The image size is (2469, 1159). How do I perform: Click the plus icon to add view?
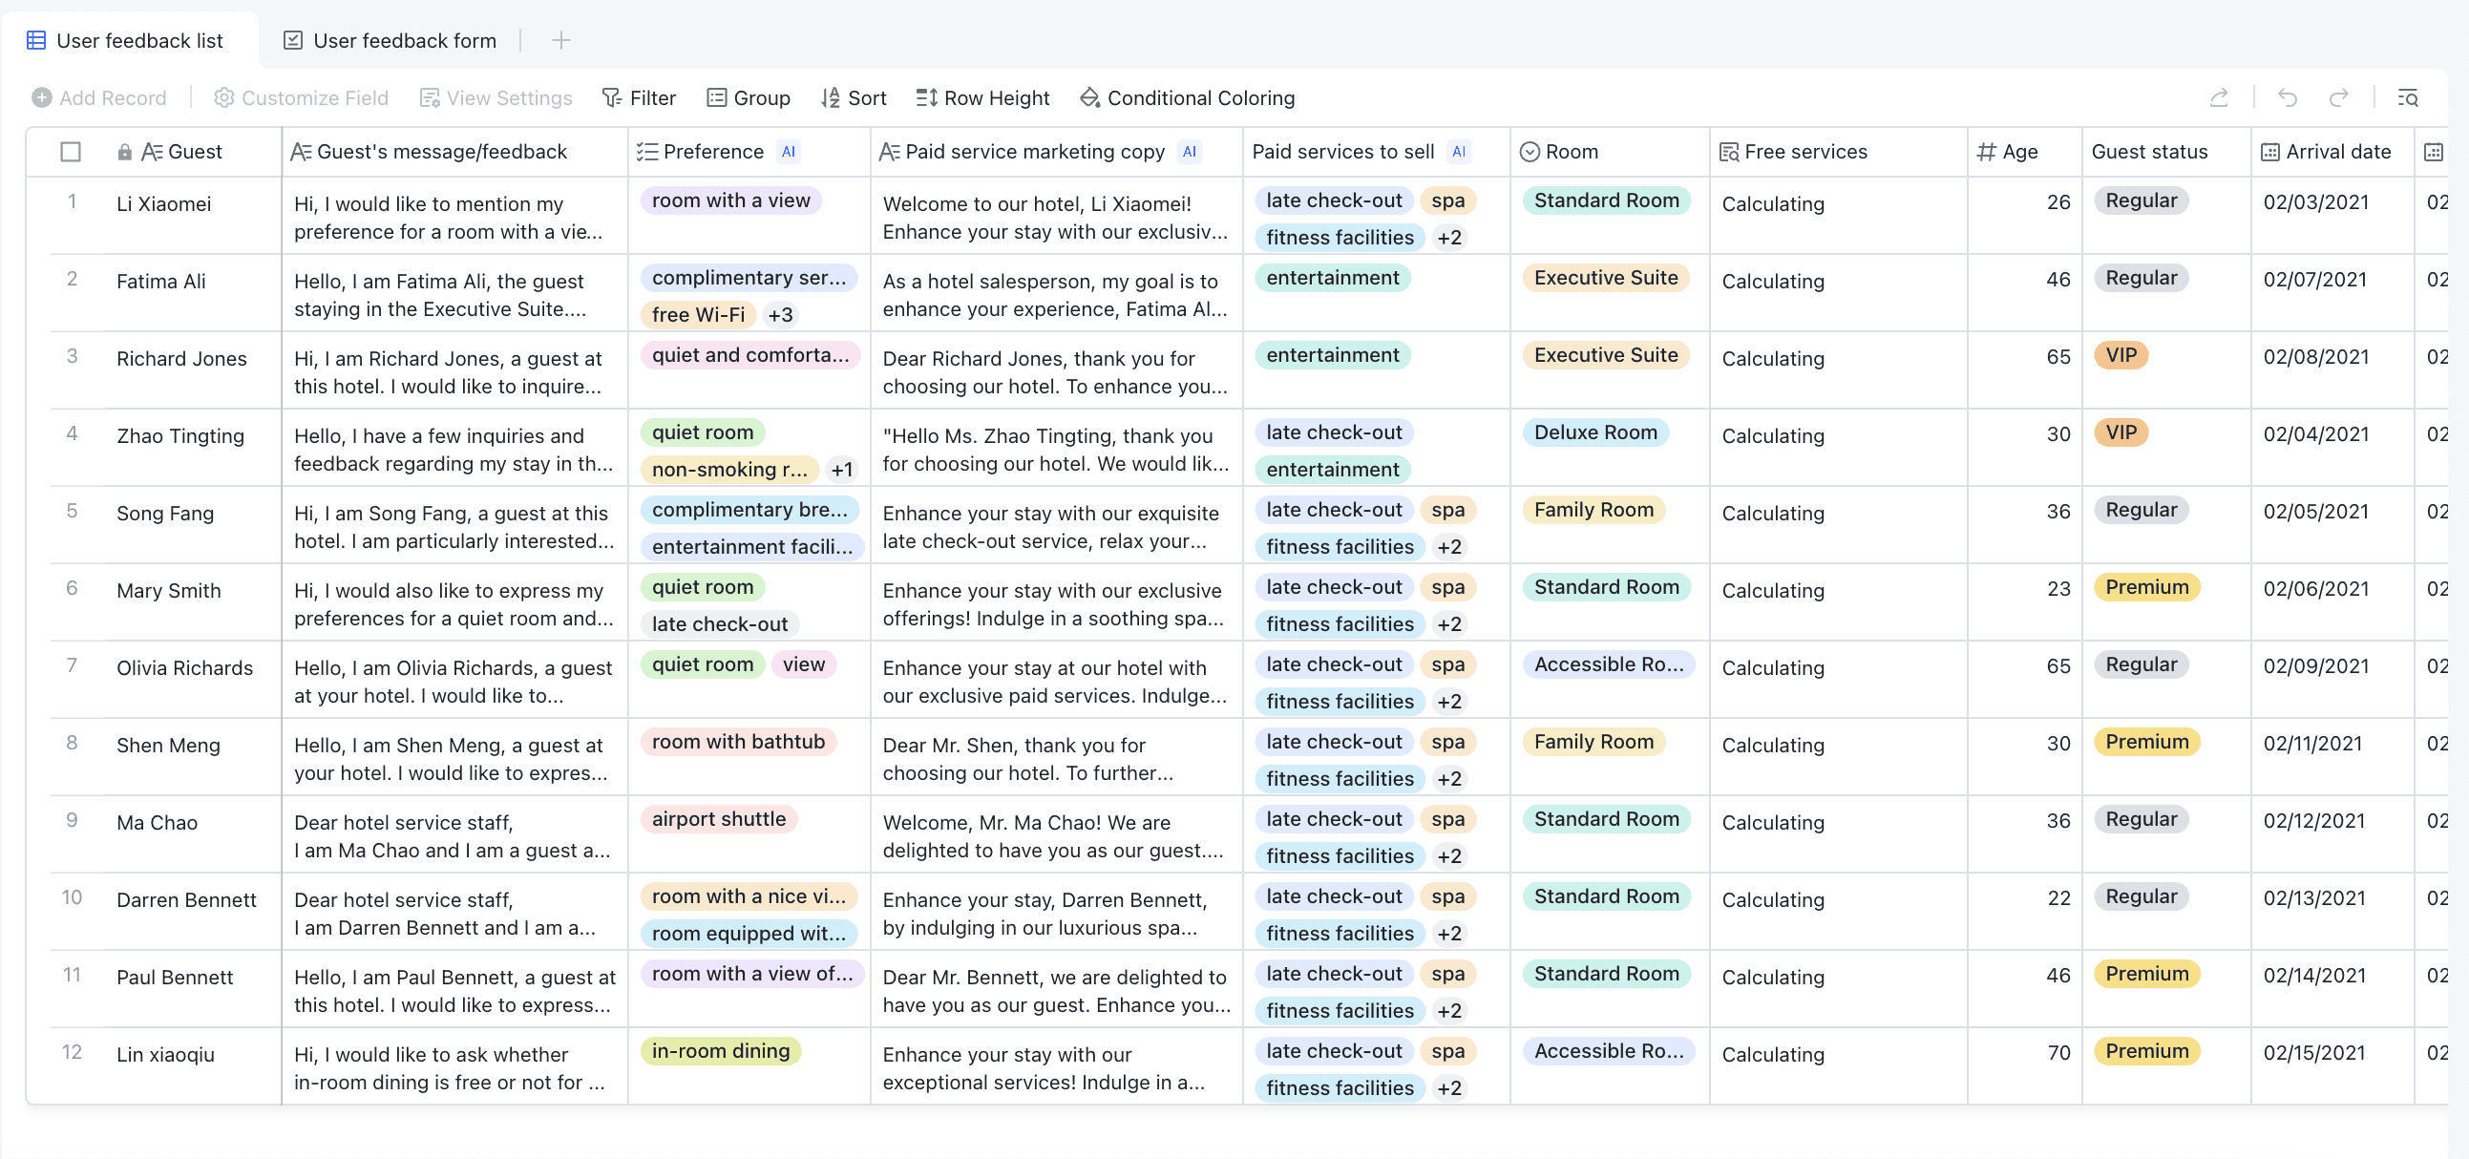[560, 40]
